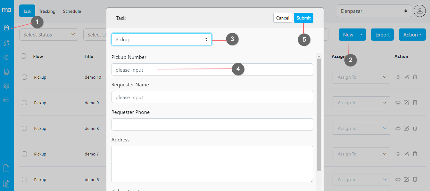Click inside the Pickup Number input field
Image resolution: width=430 pixels, height=191 pixels.
pos(212,69)
